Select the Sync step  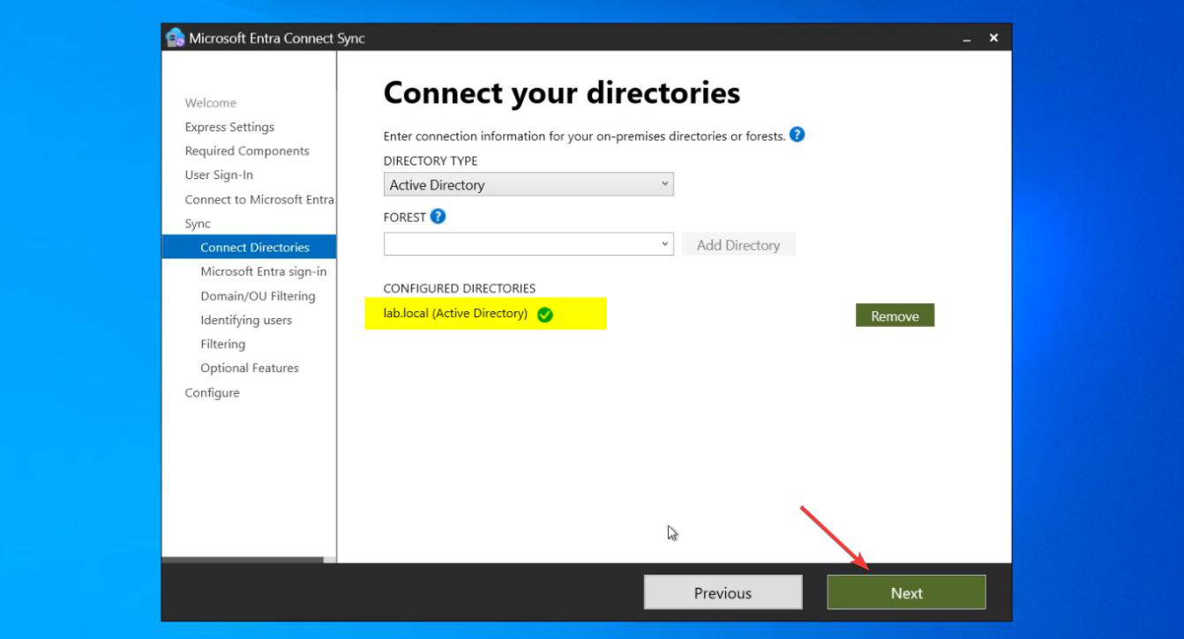pos(198,224)
